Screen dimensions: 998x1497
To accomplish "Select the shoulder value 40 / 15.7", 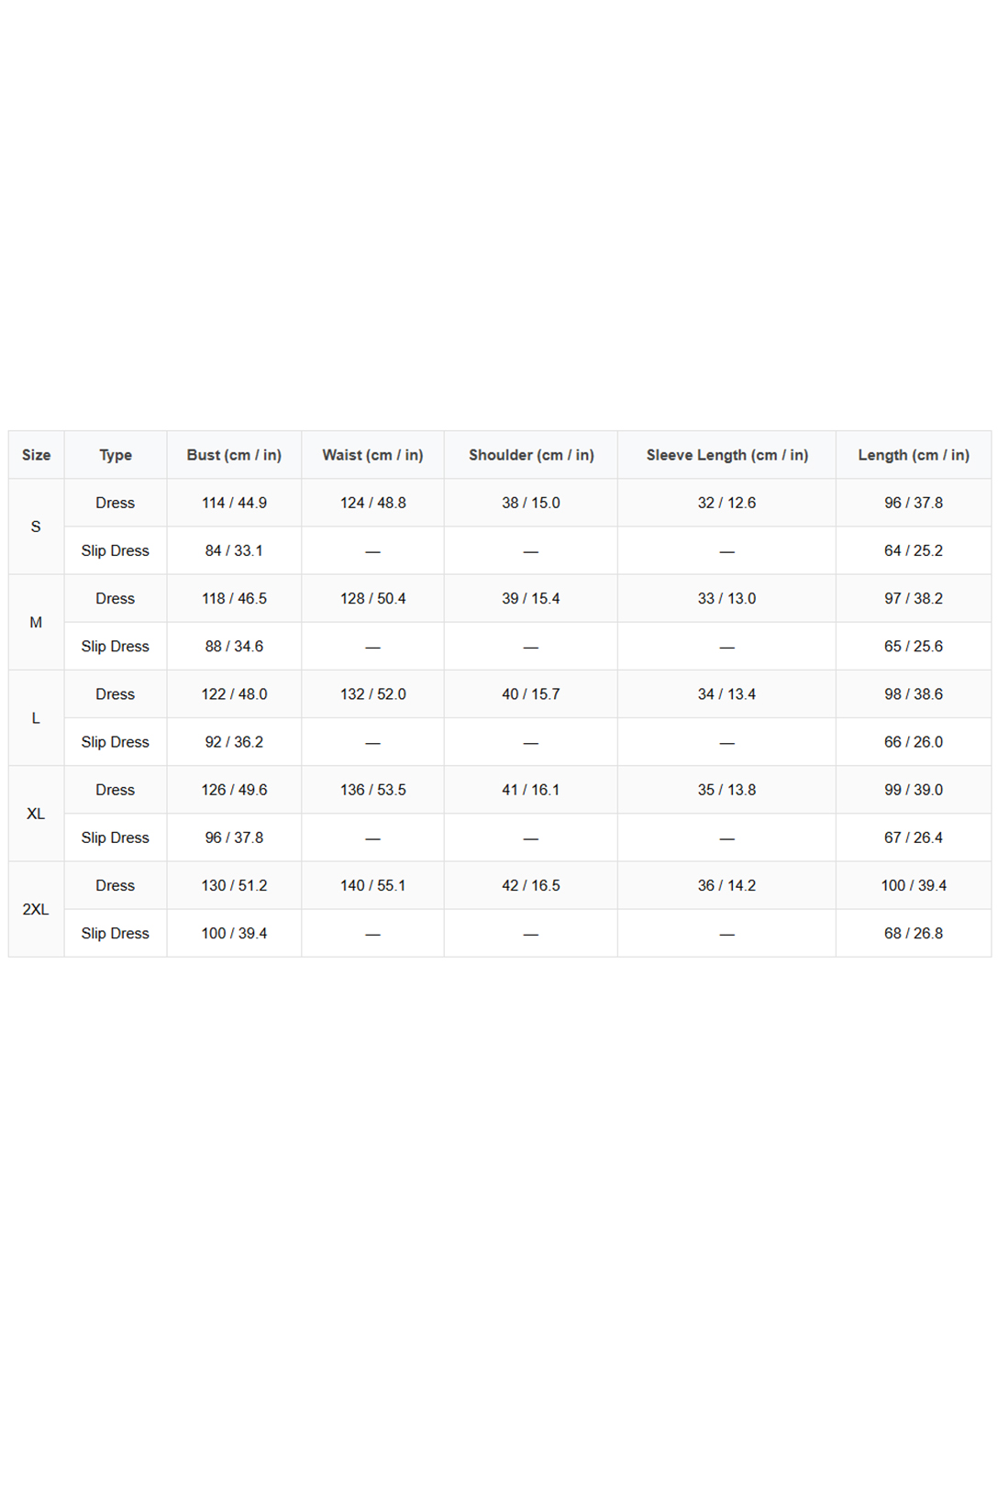I will coord(531,694).
